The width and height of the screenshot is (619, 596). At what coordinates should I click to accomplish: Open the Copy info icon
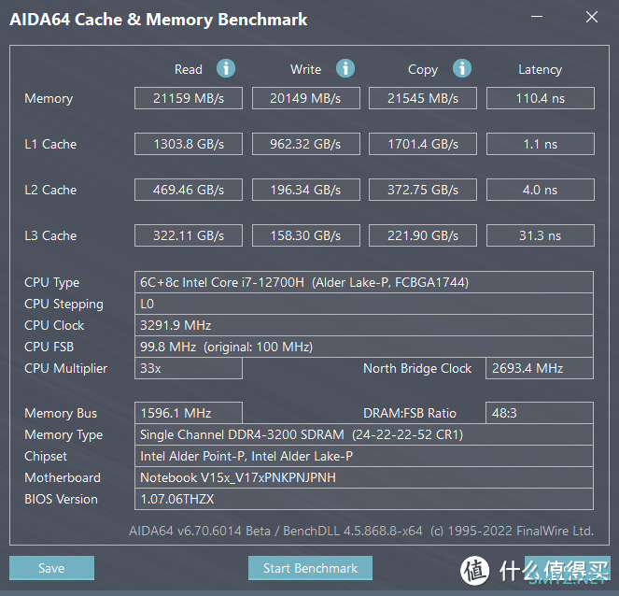point(462,68)
